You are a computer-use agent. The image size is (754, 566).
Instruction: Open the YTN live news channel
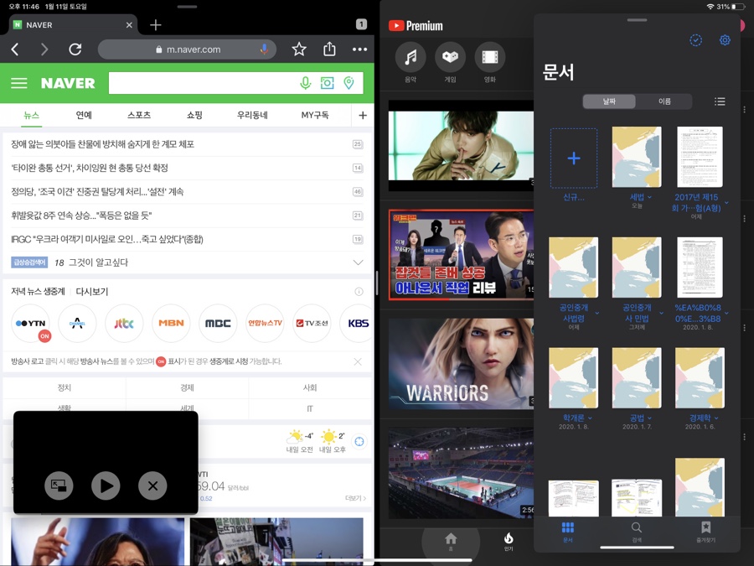30,324
